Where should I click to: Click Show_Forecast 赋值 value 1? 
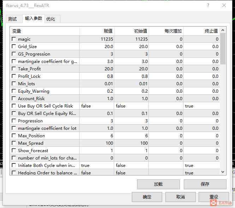pos(97,151)
